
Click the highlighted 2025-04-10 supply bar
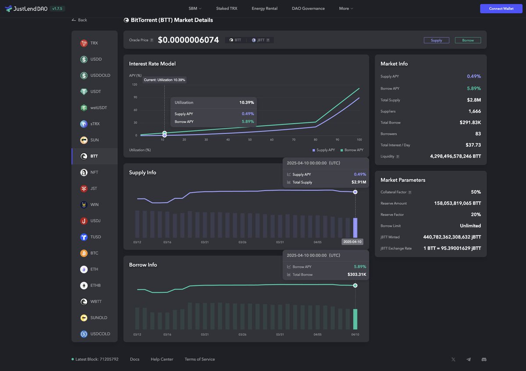355,228
